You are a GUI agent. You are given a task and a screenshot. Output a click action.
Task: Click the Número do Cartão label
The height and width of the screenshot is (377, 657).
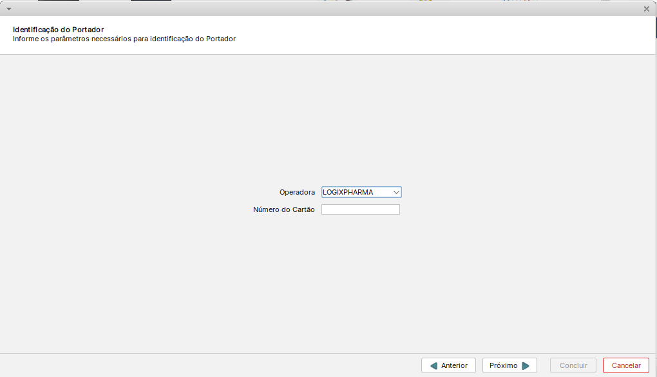pos(283,209)
